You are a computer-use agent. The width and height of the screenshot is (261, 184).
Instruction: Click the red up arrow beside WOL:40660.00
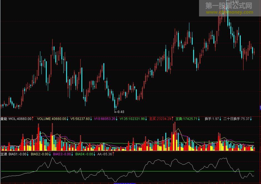[33, 119]
